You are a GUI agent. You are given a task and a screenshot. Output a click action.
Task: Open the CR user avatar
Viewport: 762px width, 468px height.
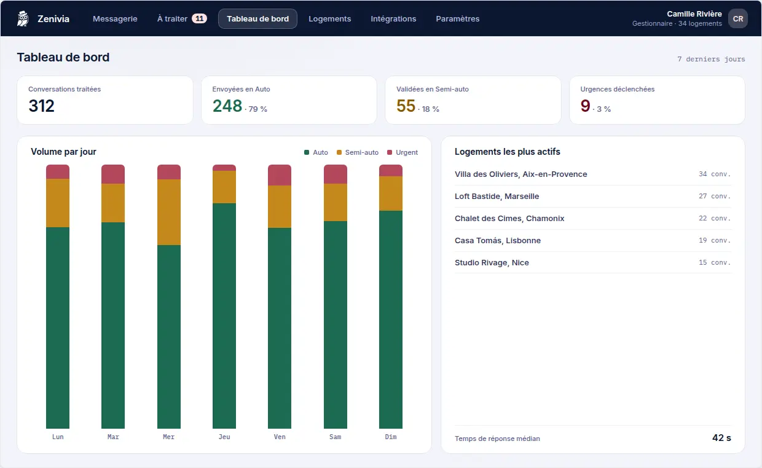[x=738, y=18]
